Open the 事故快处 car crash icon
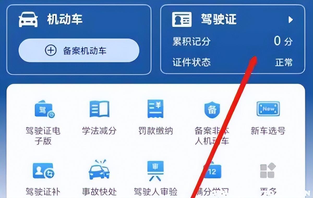The image size is (313, 198). pyautogui.click(x=99, y=170)
